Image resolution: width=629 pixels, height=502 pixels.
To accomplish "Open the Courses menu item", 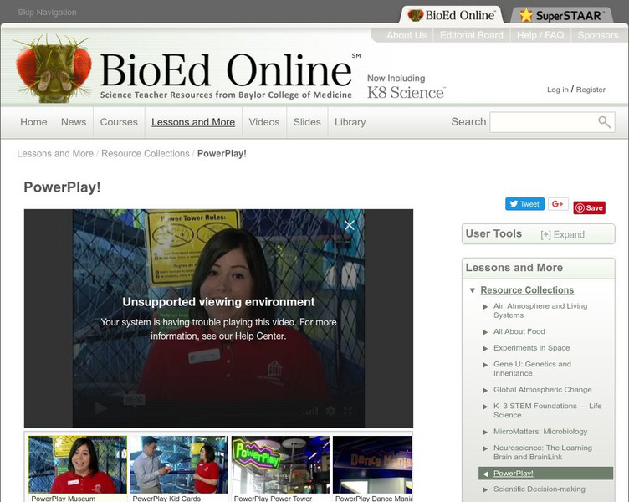I will [119, 122].
